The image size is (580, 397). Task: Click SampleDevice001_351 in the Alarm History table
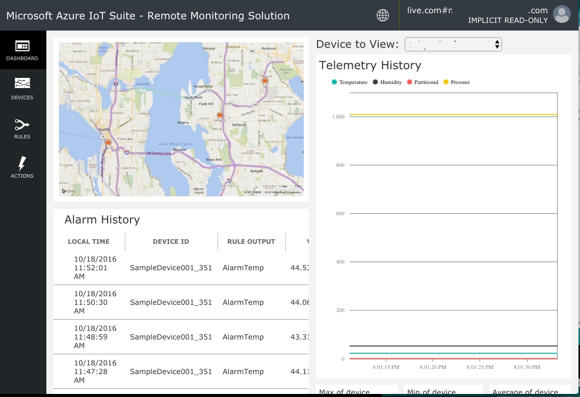coord(171,268)
